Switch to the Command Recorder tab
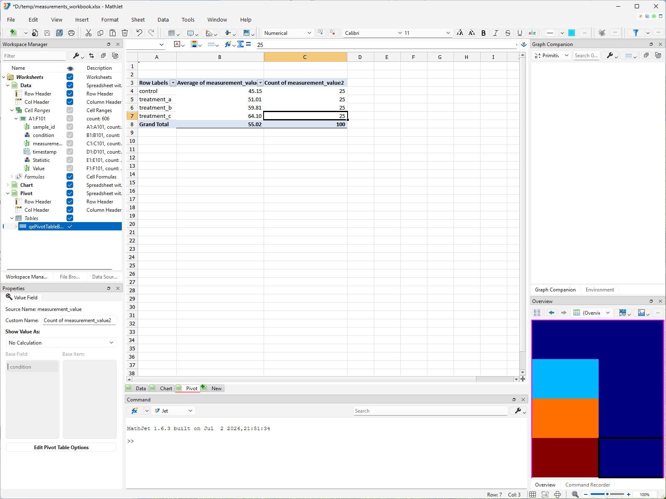 [x=587, y=484]
